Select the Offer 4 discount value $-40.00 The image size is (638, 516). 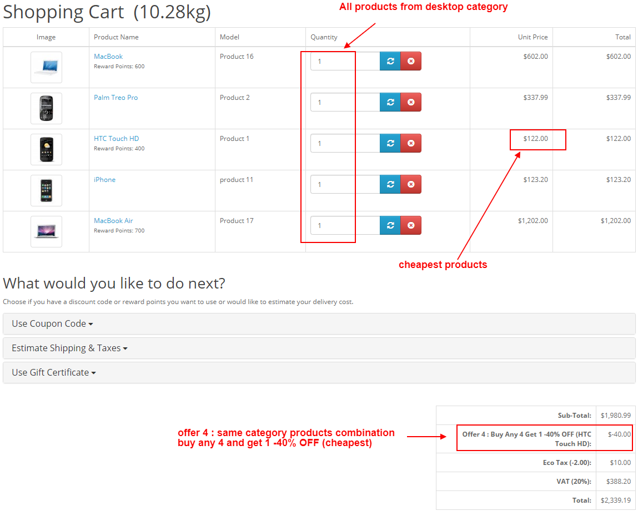[619, 434]
